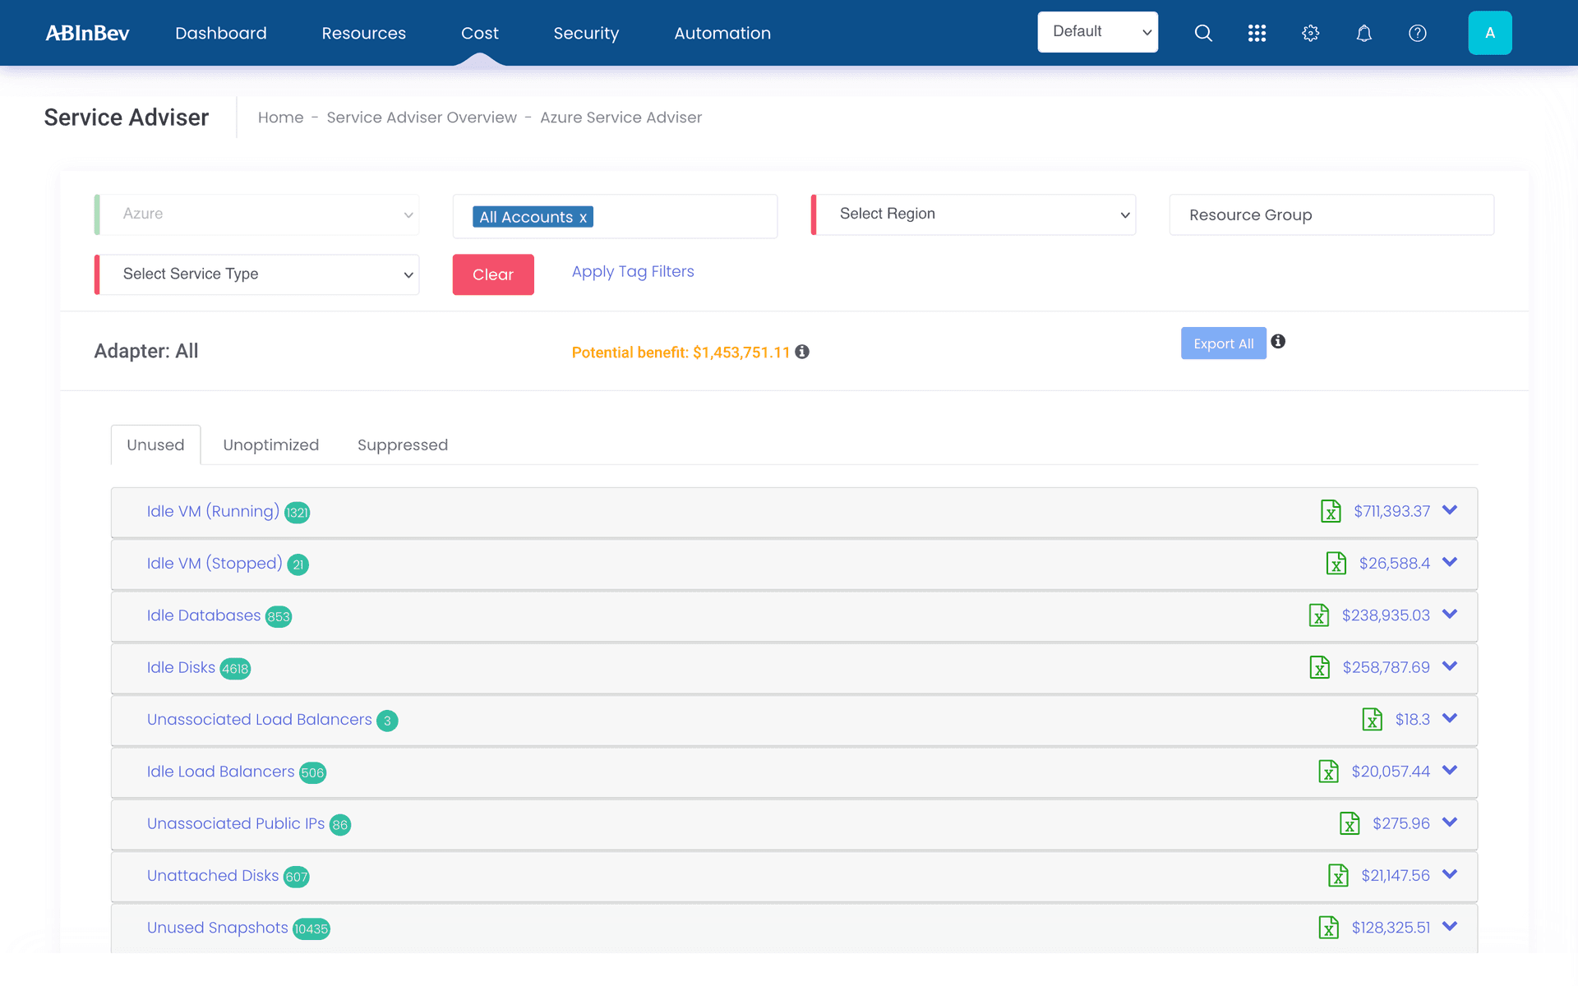Download Excel export for Idle VM (Running)

tap(1331, 510)
